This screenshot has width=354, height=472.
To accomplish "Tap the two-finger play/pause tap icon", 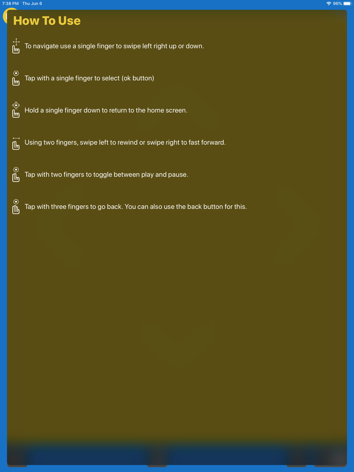I will click(16, 174).
